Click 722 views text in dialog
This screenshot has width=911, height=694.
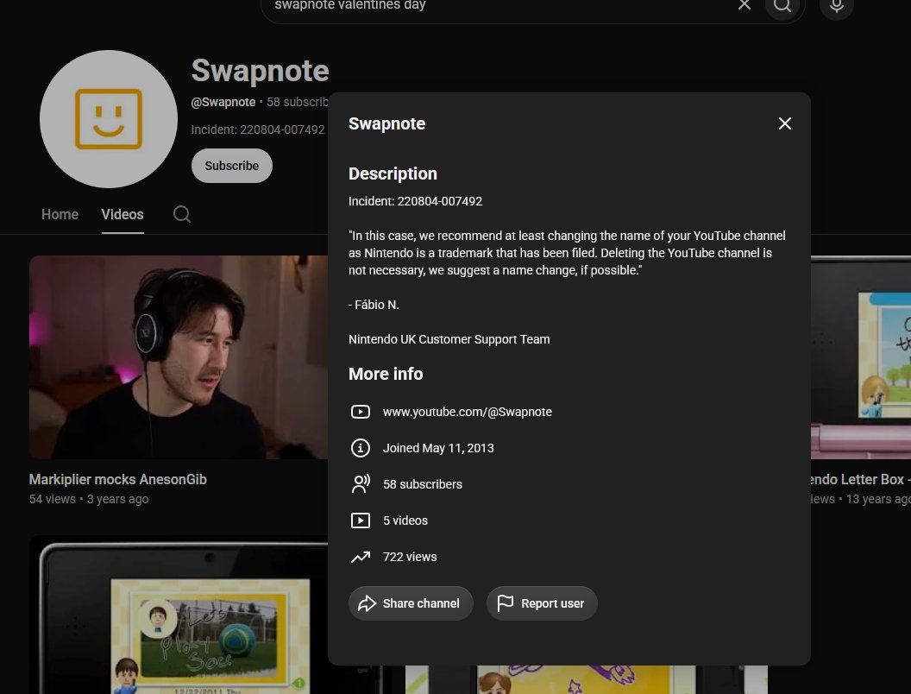point(410,557)
